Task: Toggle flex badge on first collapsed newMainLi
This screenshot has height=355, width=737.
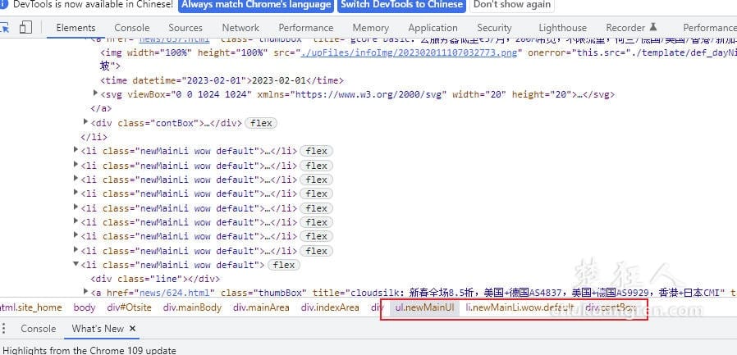Action: (317, 151)
